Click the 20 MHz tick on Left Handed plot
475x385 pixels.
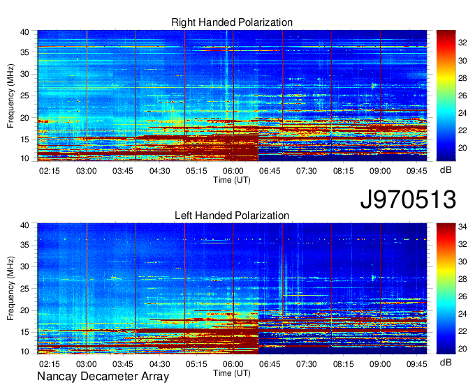(x=24, y=310)
